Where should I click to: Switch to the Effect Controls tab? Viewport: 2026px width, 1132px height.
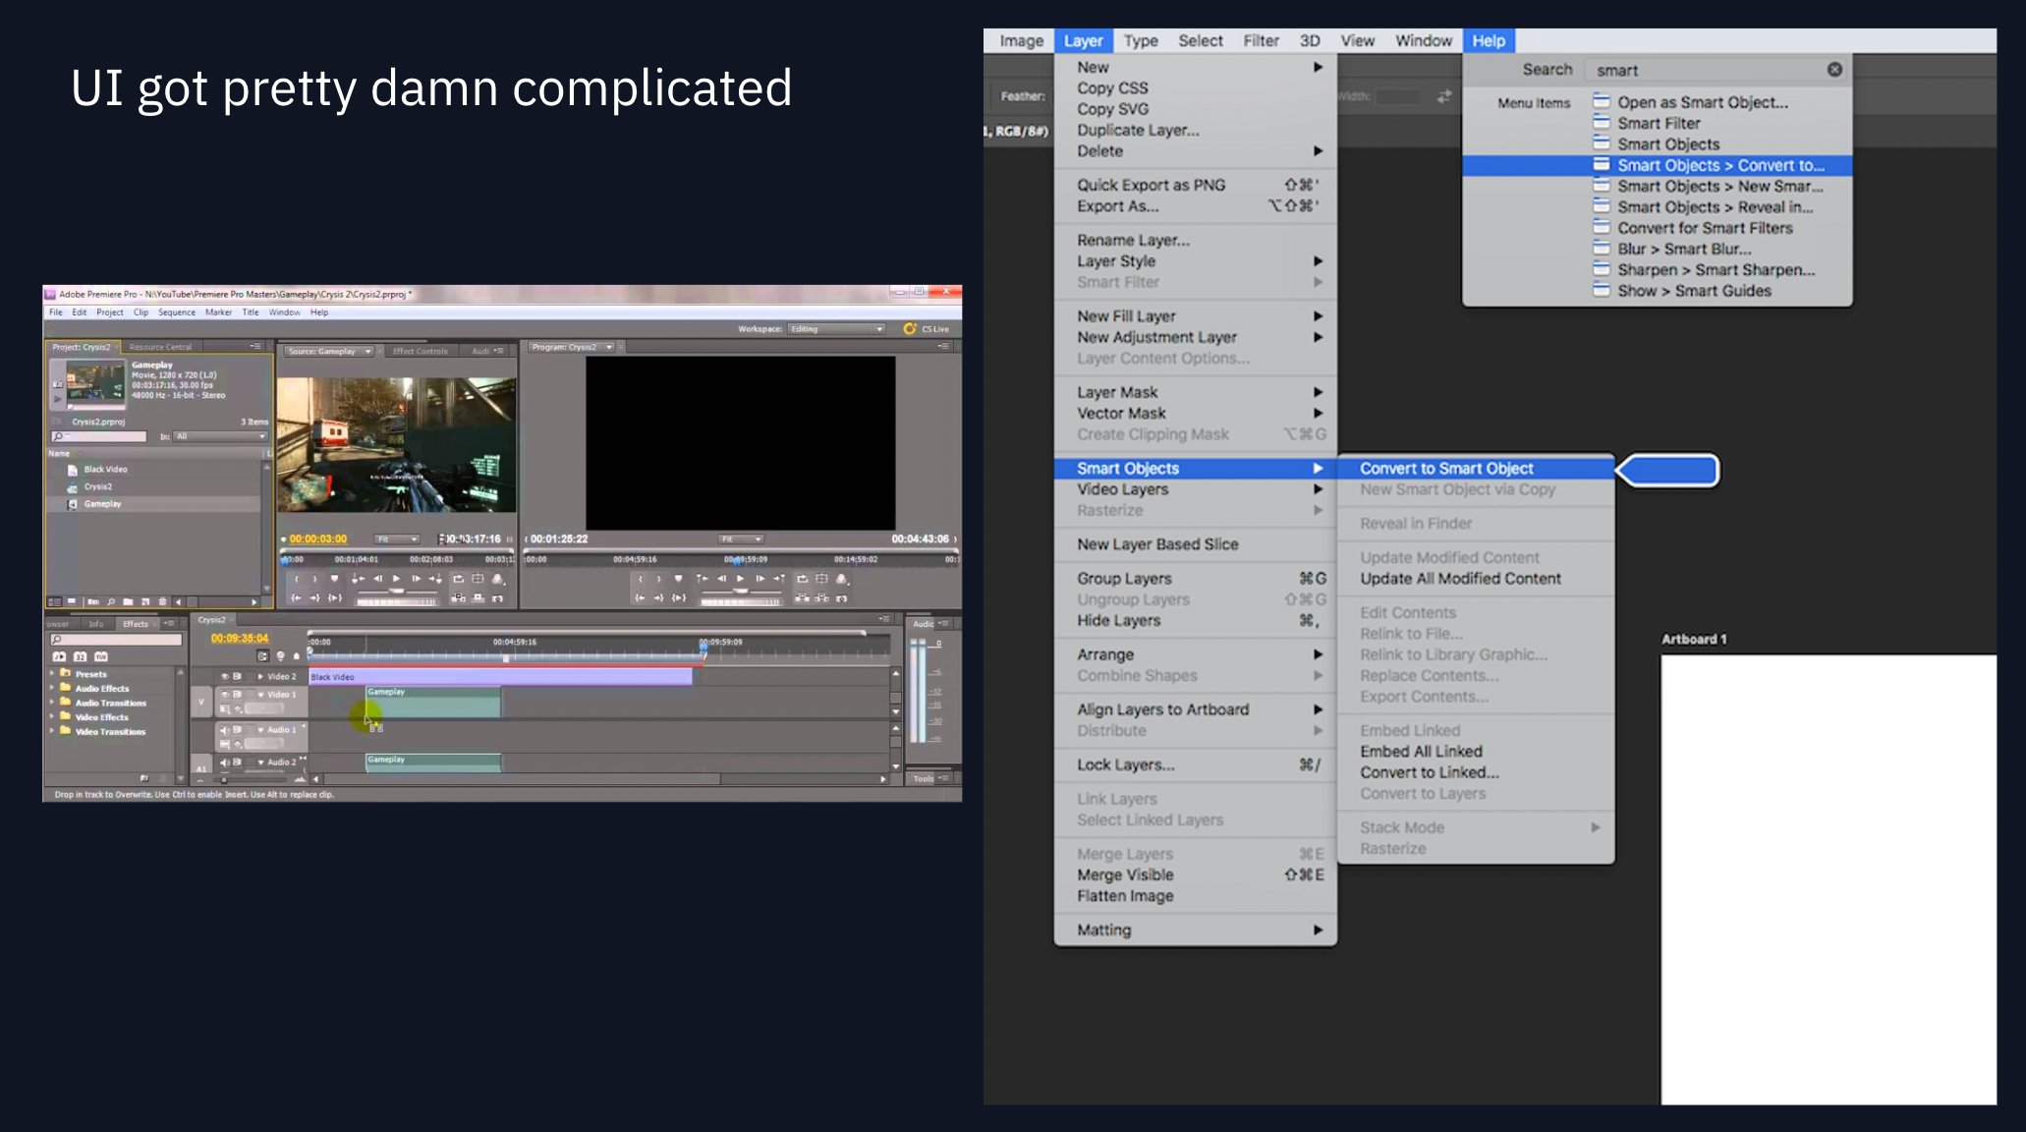pyautogui.click(x=420, y=351)
